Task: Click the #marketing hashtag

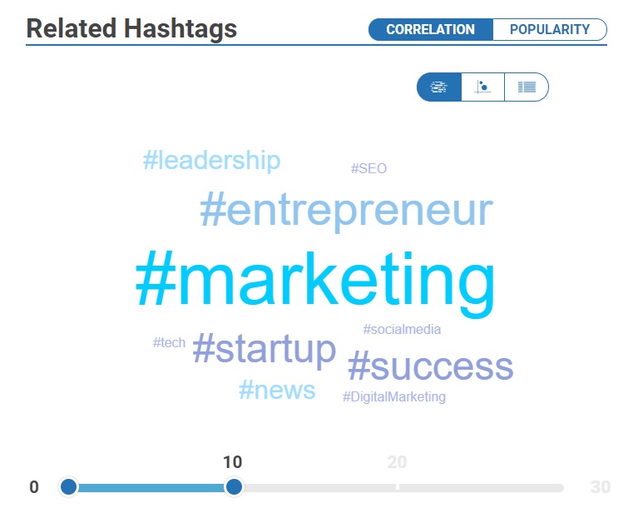Action: tap(315, 283)
